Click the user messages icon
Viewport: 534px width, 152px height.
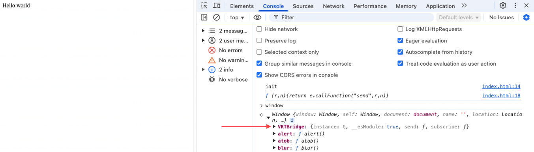tap(212, 40)
